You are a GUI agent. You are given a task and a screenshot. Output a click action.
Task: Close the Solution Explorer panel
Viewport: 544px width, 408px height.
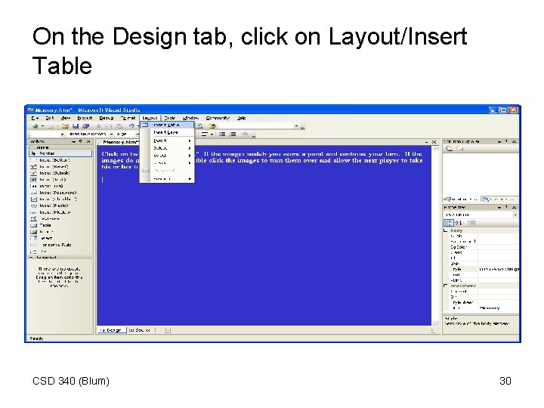pos(515,141)
